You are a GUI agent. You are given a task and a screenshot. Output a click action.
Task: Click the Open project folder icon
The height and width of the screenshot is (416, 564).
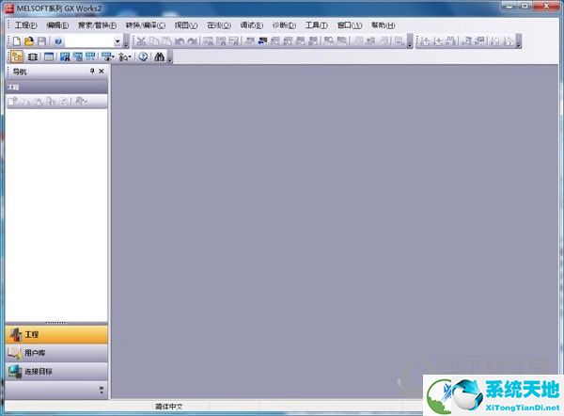point(29,41)
